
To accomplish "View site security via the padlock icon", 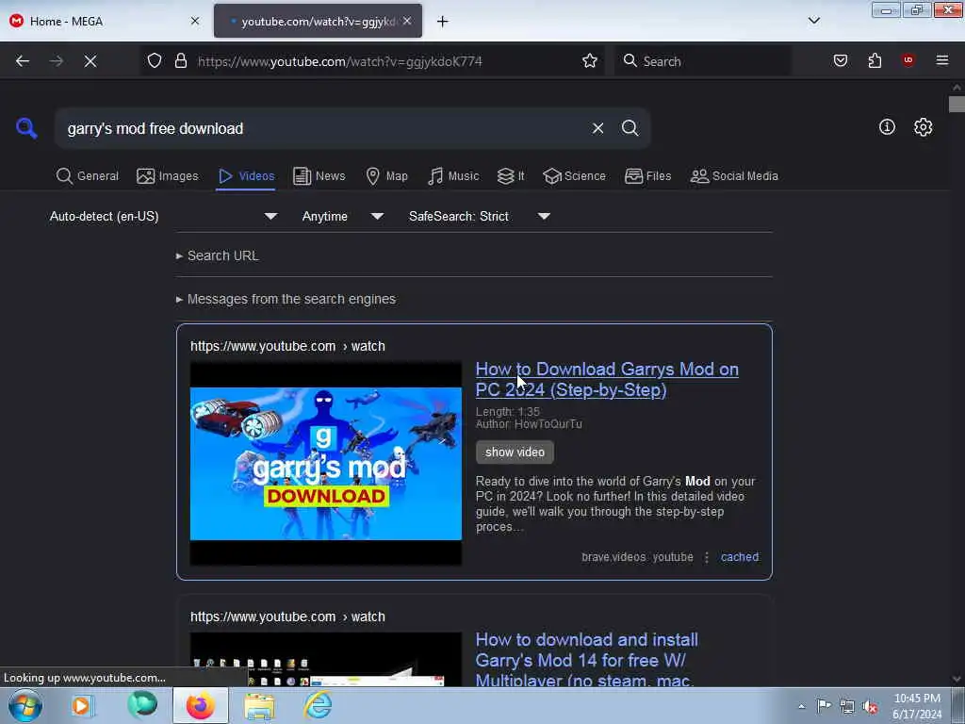I will [x=180, y=60].
